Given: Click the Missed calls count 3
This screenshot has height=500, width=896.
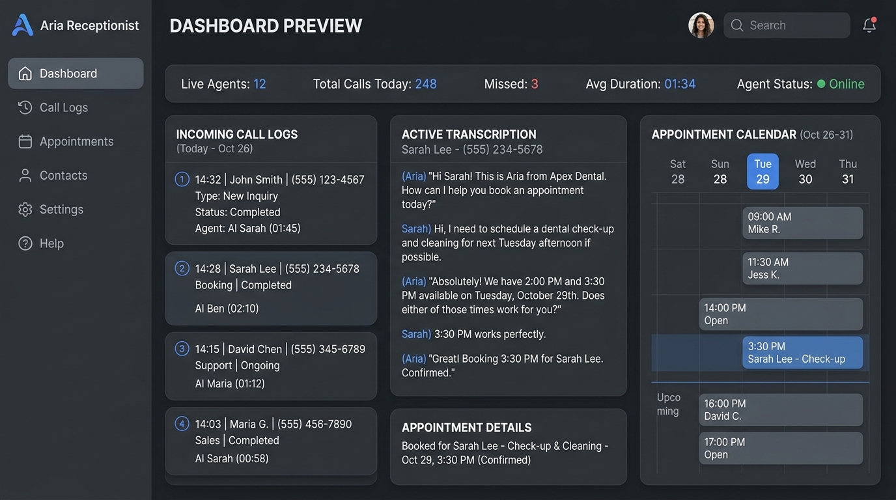Looking at the screenshot, I should pos(535,84).
